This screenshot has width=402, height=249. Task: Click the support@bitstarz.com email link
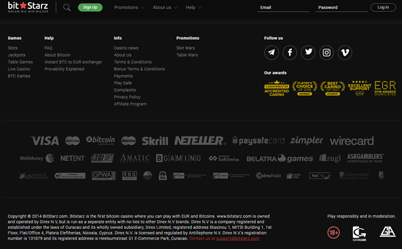238,238
